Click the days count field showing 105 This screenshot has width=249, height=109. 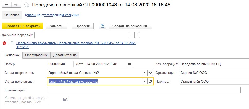point(58,100)
